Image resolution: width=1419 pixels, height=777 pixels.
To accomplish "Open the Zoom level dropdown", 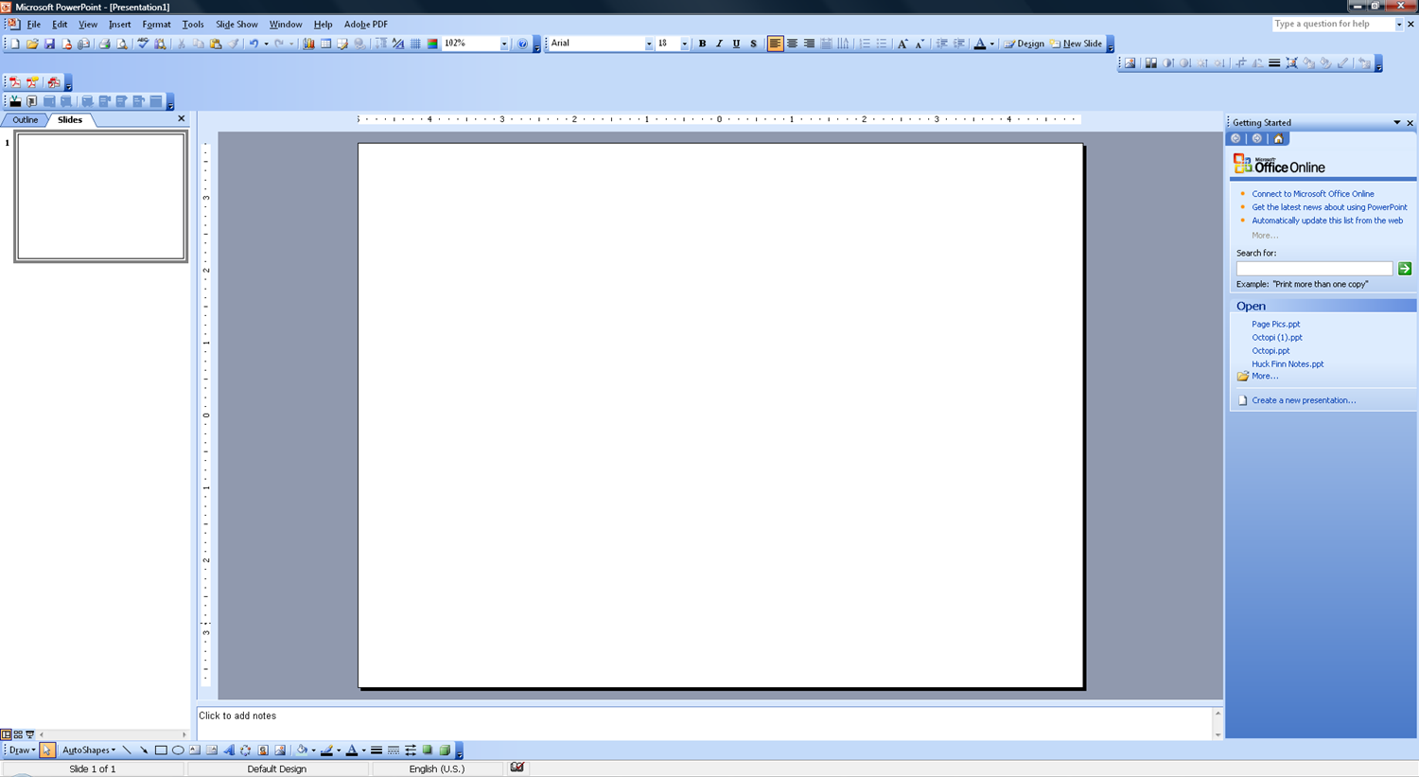I will point(504,44).
